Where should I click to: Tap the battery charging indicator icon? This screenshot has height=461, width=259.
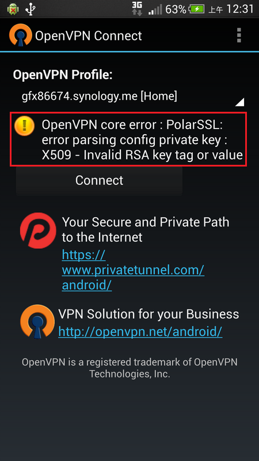tap(196, 9)
